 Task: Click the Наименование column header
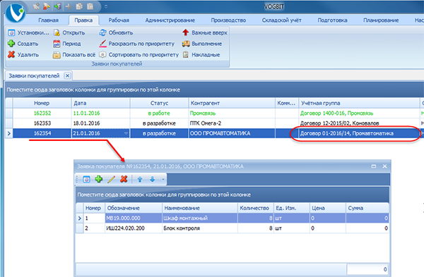[200, 208]
